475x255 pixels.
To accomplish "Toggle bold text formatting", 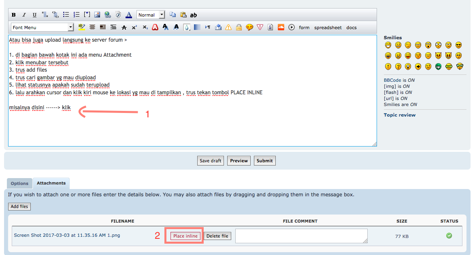I will tap(14, 15).
